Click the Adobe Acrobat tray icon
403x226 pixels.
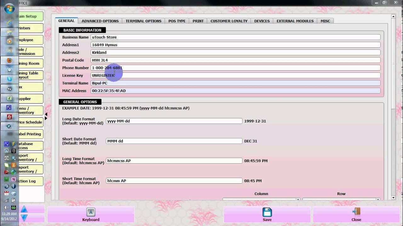pyautogui.click(x=6, y=172)
